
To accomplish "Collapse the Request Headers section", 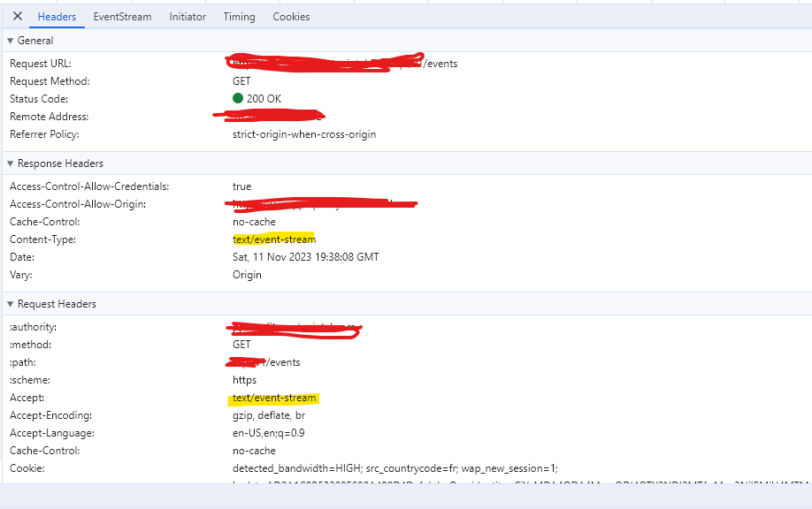I will [9, 303].
